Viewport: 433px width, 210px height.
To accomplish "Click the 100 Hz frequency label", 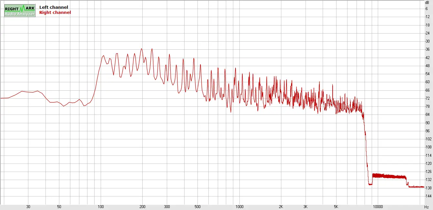I will [101, 207].
